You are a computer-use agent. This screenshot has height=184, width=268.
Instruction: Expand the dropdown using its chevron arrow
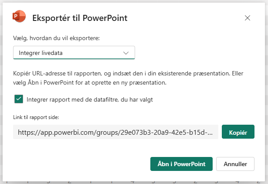click(126, 53)
